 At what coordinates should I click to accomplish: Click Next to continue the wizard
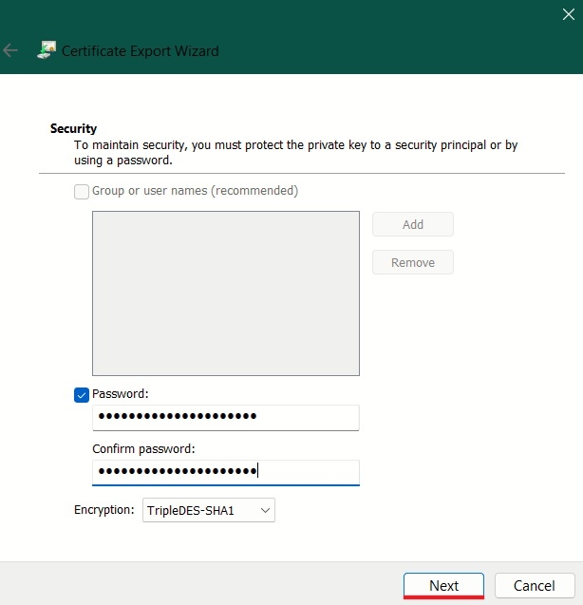pos(443,585)
